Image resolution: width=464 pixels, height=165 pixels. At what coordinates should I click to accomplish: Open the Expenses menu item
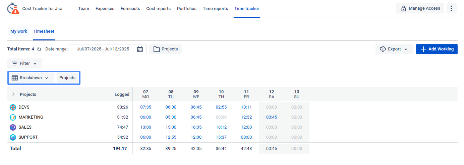click(x=105, y=9)
